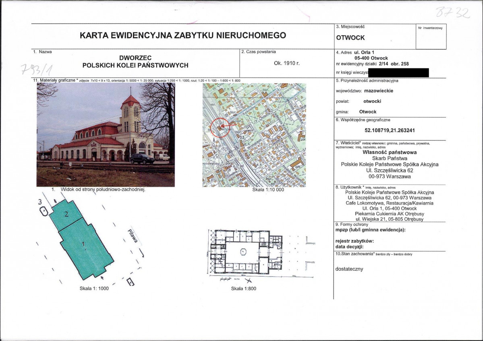This screenshot has width=483, height=341.
Task: Click 'Własność państwowa' text
Action: pos(390,152)
